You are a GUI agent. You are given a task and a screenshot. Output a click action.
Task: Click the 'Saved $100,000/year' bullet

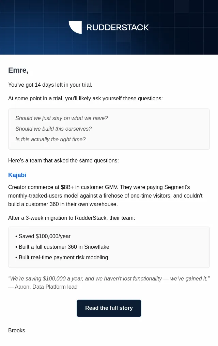tap(43, 236)
